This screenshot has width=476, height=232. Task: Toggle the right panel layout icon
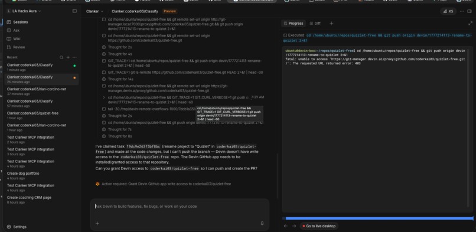click(x=470, y=11)
